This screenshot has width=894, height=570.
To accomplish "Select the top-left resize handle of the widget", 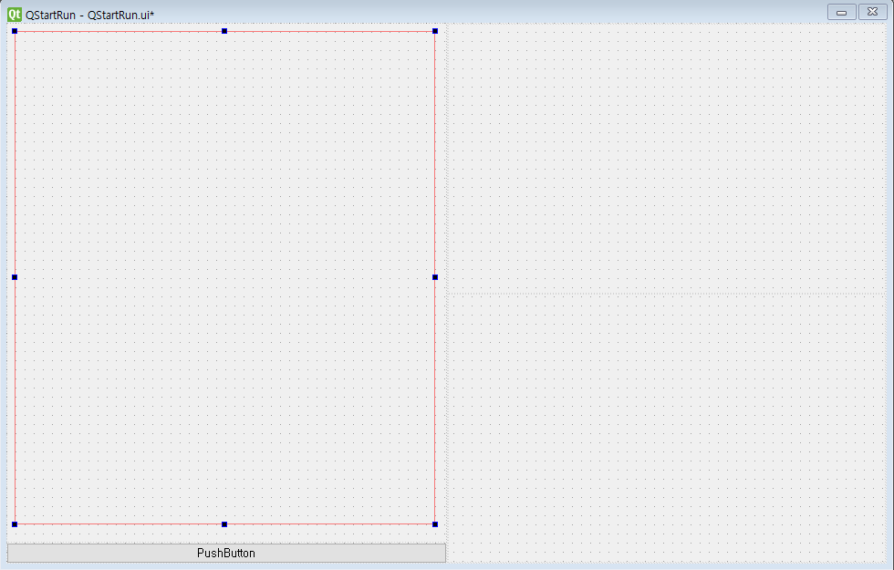I will (x=15, y=30).
